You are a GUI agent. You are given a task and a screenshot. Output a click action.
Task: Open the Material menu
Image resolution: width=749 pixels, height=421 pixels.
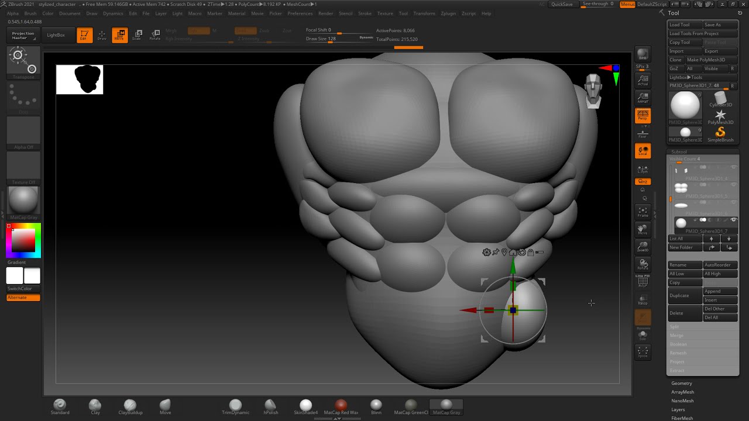point(236,13)
